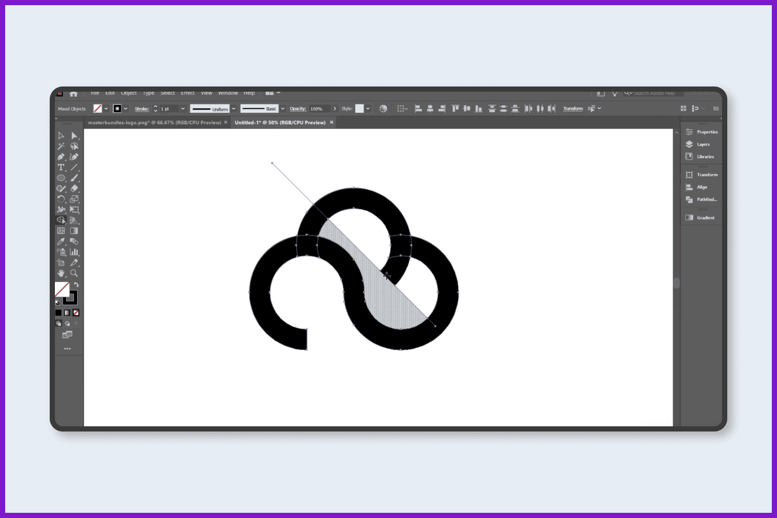Open Basic brush definition dropdown

point(283,109)
